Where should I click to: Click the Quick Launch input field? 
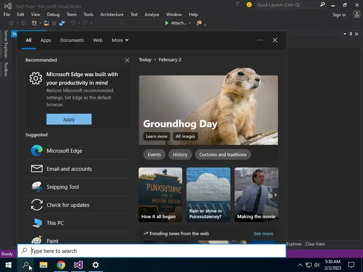coord(287,5)
